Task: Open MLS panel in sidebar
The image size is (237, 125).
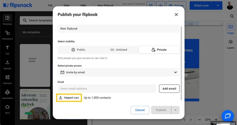Action: pyautogui.click(x=7, y=109)
